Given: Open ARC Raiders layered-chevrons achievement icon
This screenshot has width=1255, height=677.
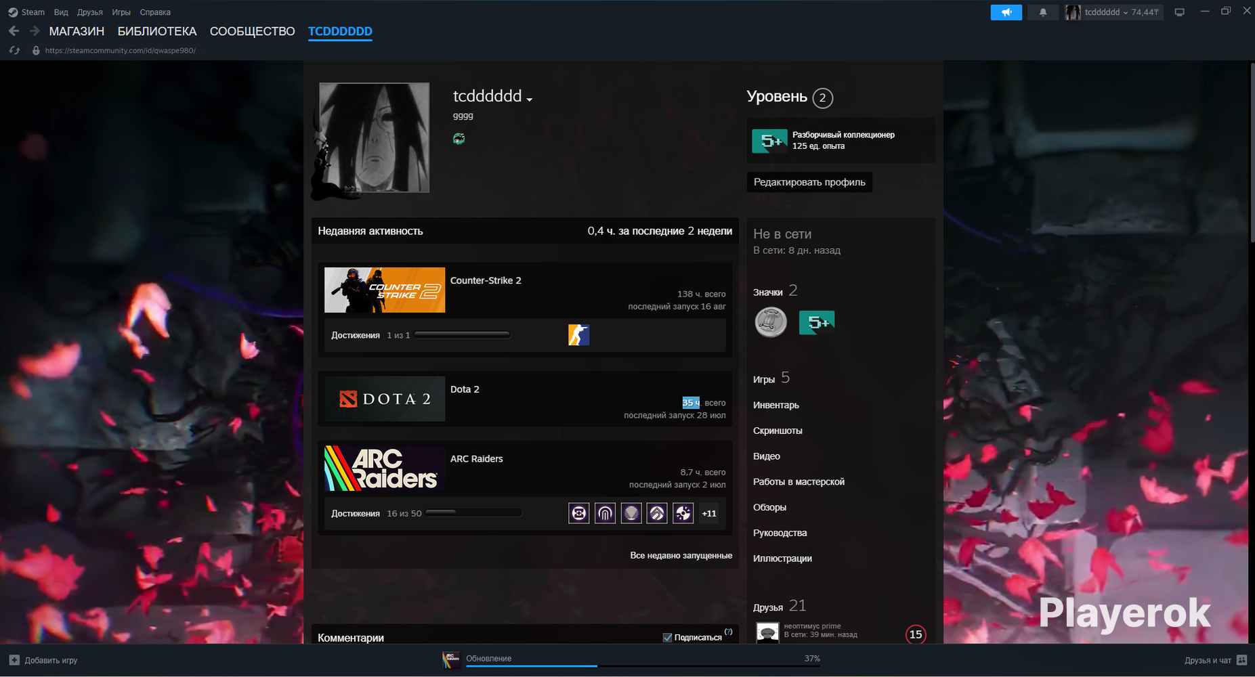Looking at the screenshot, I should (657, 513).
